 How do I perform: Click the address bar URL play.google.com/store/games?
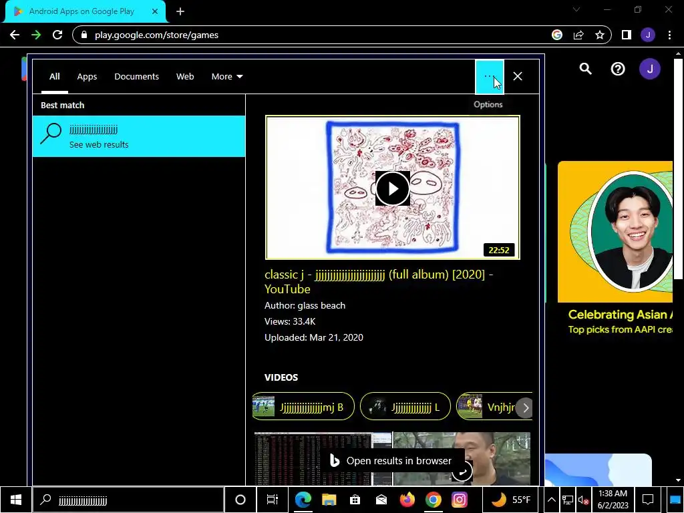[156, 35]
